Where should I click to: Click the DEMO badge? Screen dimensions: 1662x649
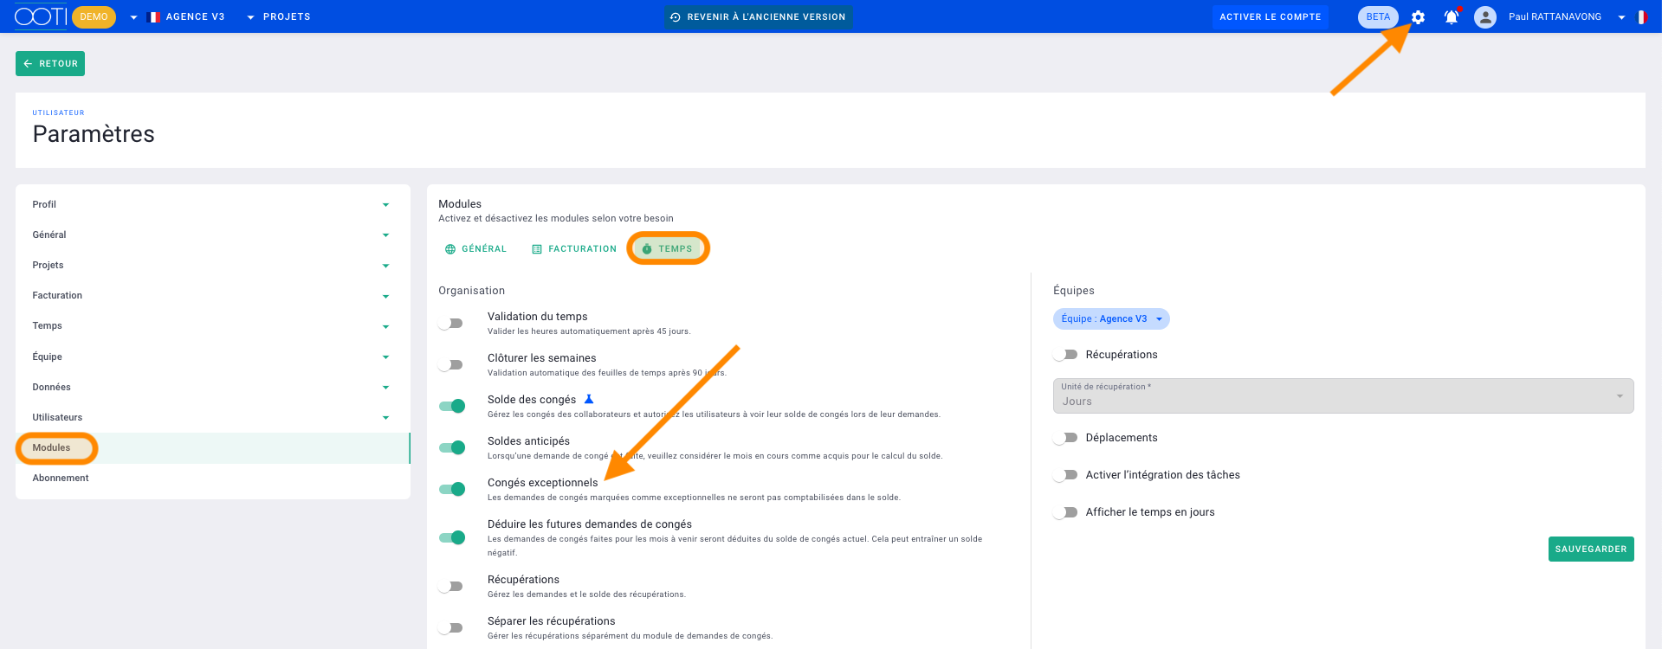[x=94, y=17]
